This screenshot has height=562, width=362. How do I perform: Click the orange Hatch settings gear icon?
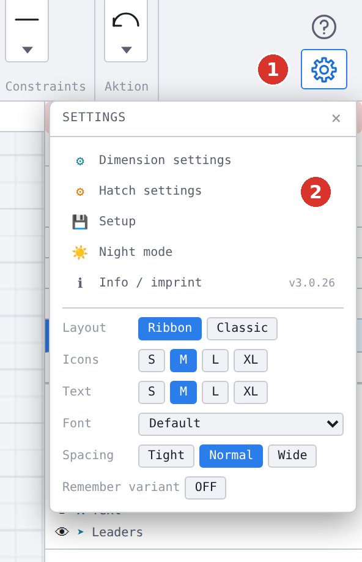coord(80,192)
